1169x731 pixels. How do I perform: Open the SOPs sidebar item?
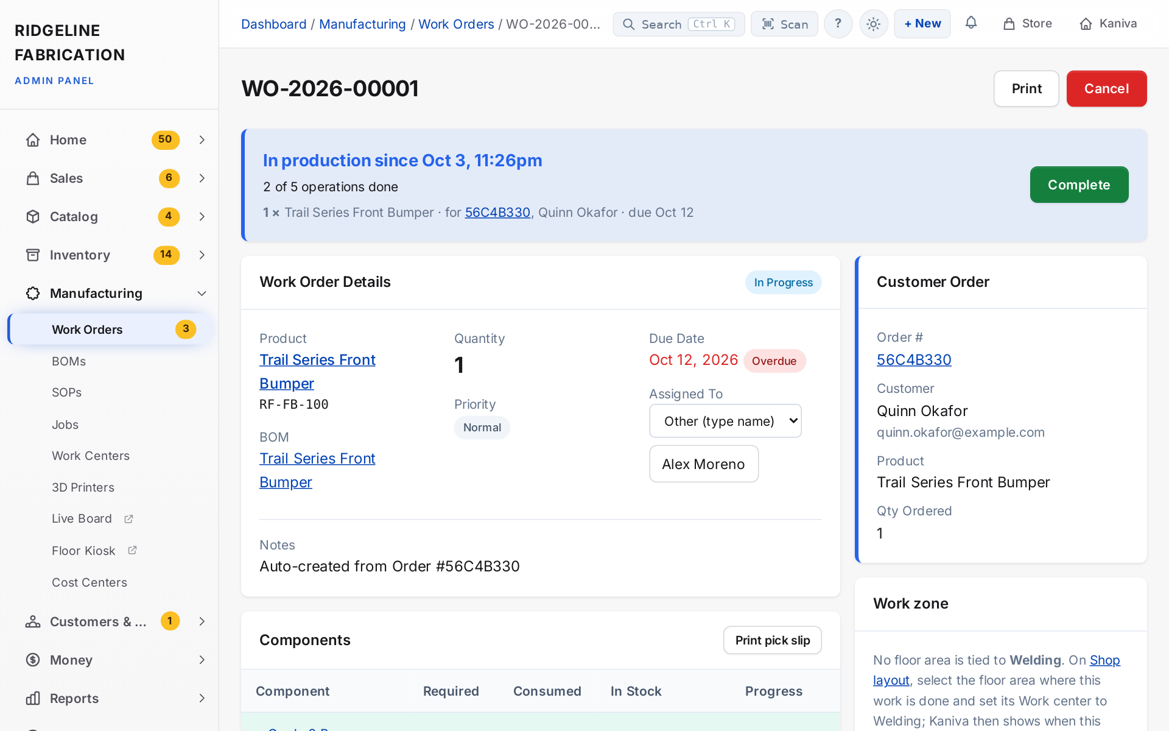(x=67, y=393)
